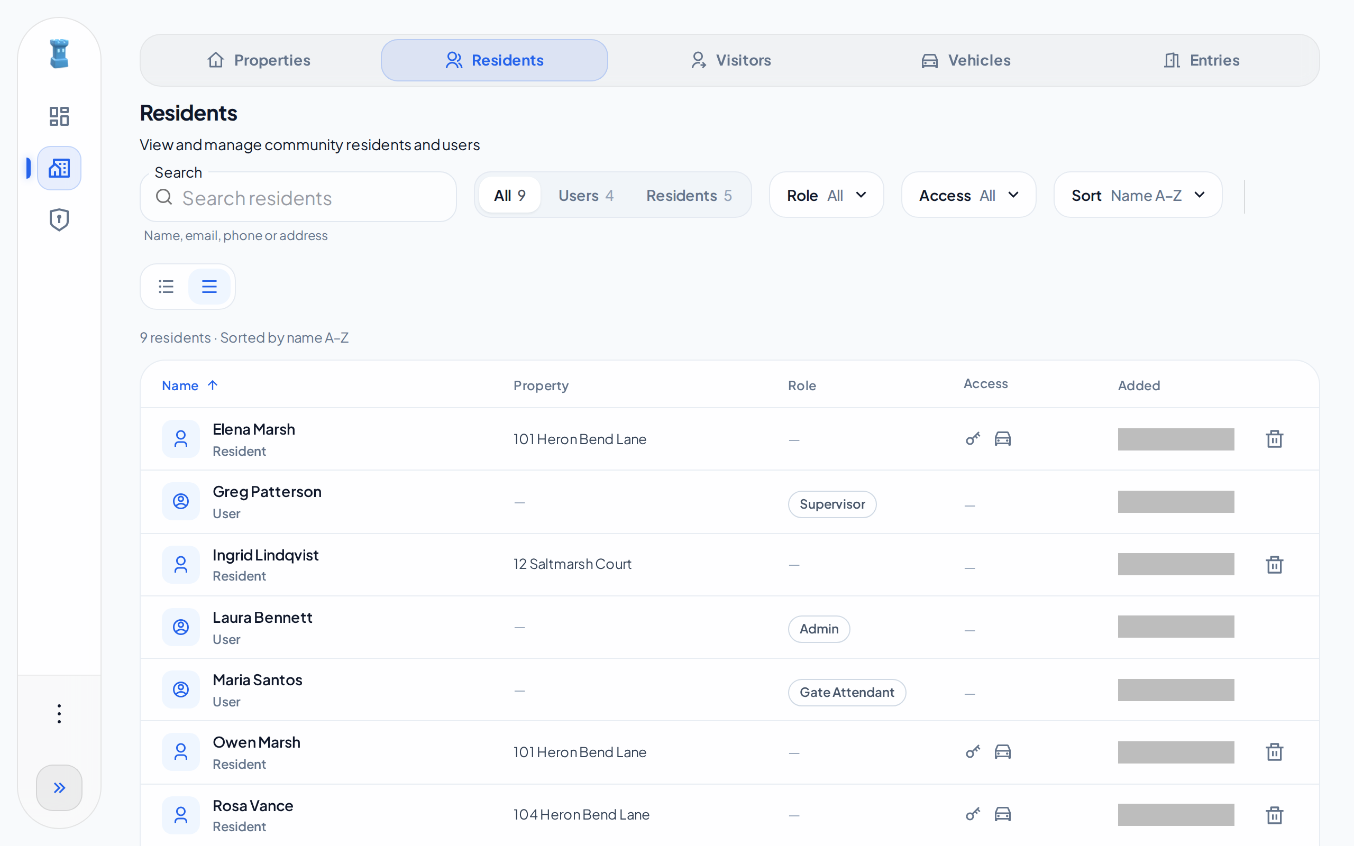The image size is (1354, 846).
Task: Open the Role filter dropdown
Action: tap(826, 195)
